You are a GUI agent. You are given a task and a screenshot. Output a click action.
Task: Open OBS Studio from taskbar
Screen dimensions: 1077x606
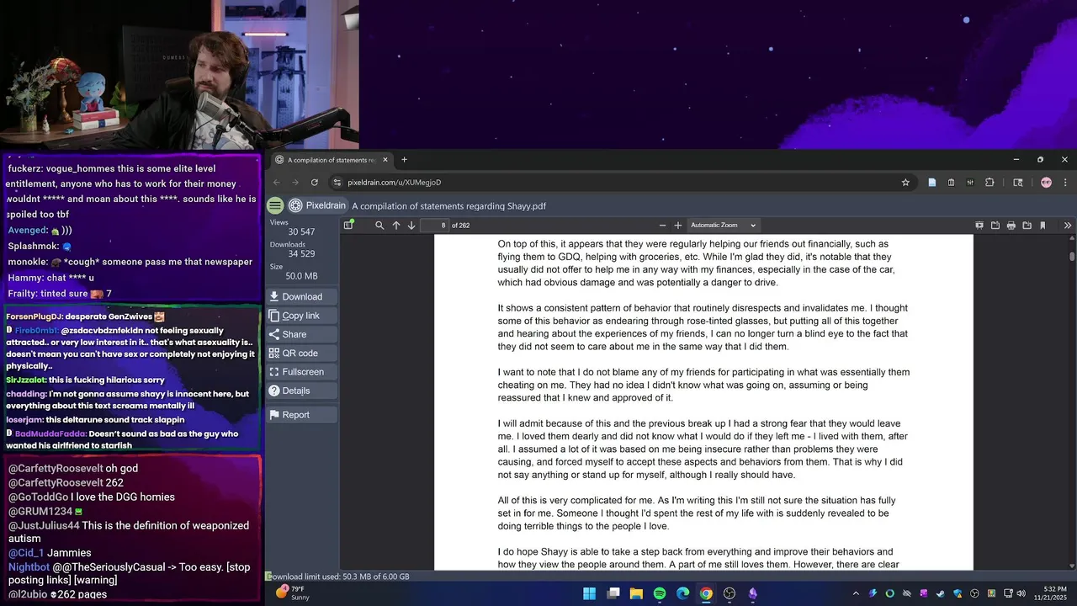click(729, 593)
